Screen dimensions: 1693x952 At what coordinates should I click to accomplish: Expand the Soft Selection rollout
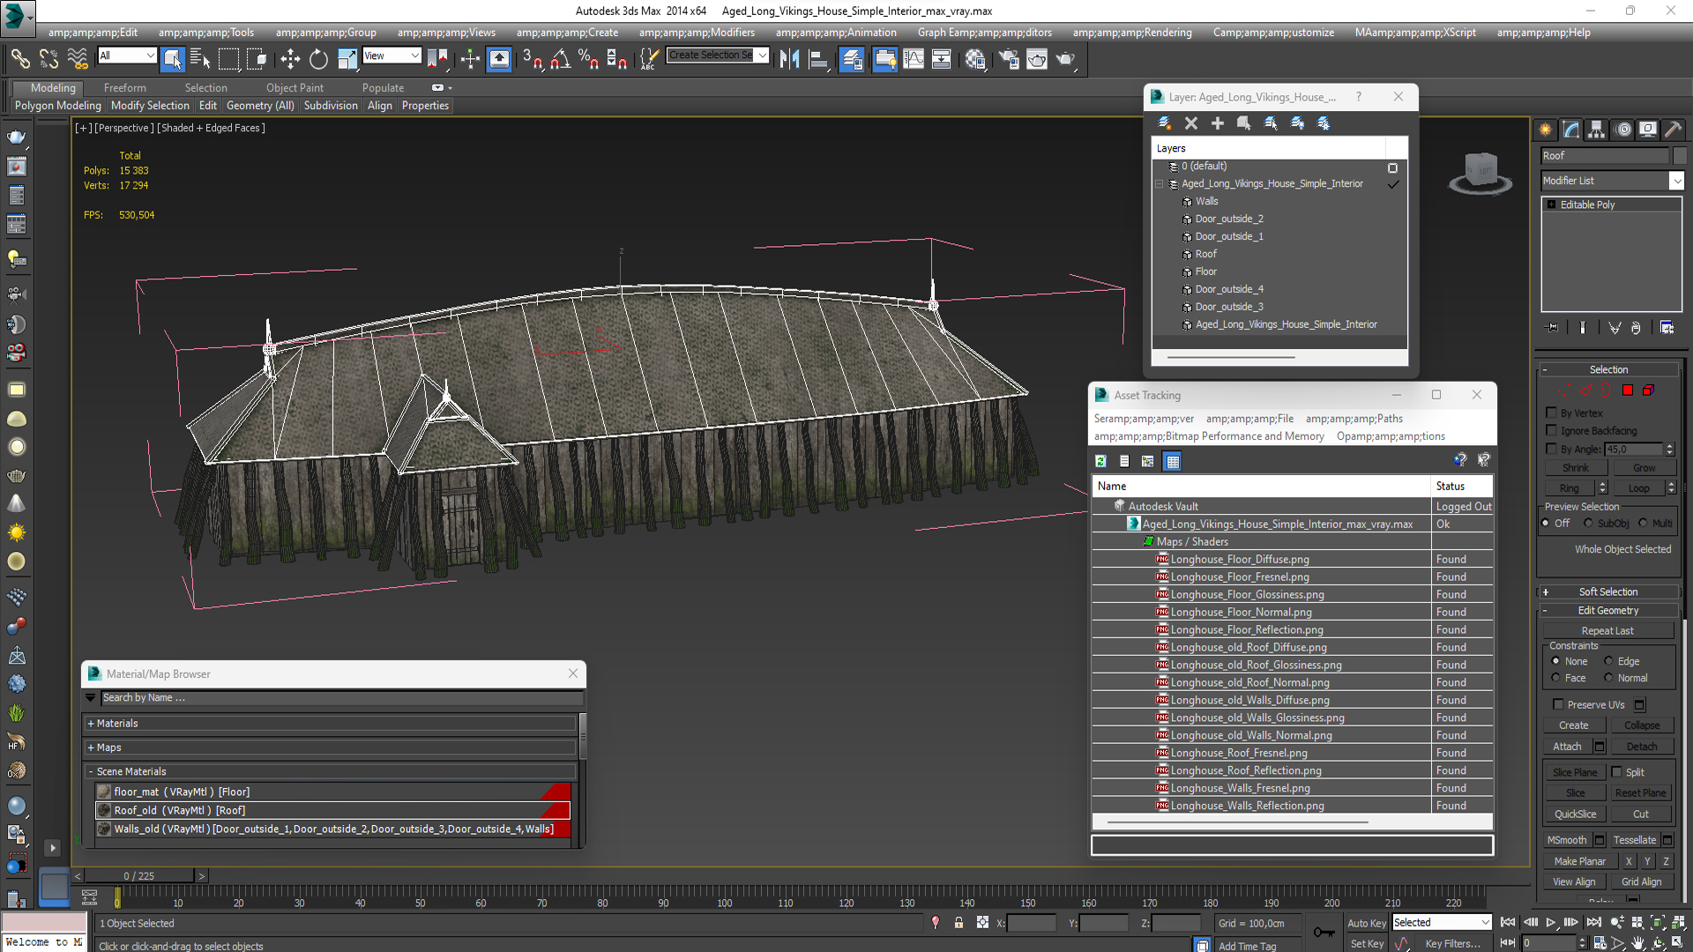point(1608,592)
